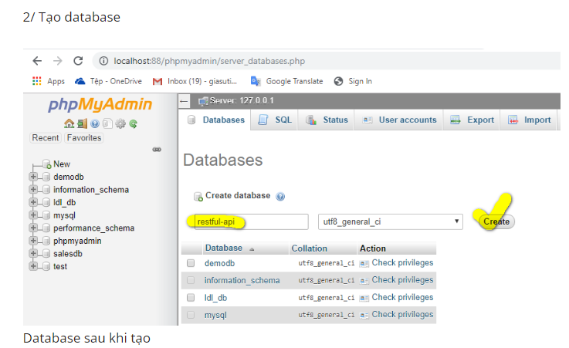Expand the salesdb tree node
Image resolution: width=569 pixels, height=348 pixels.
tap(33, 253)
